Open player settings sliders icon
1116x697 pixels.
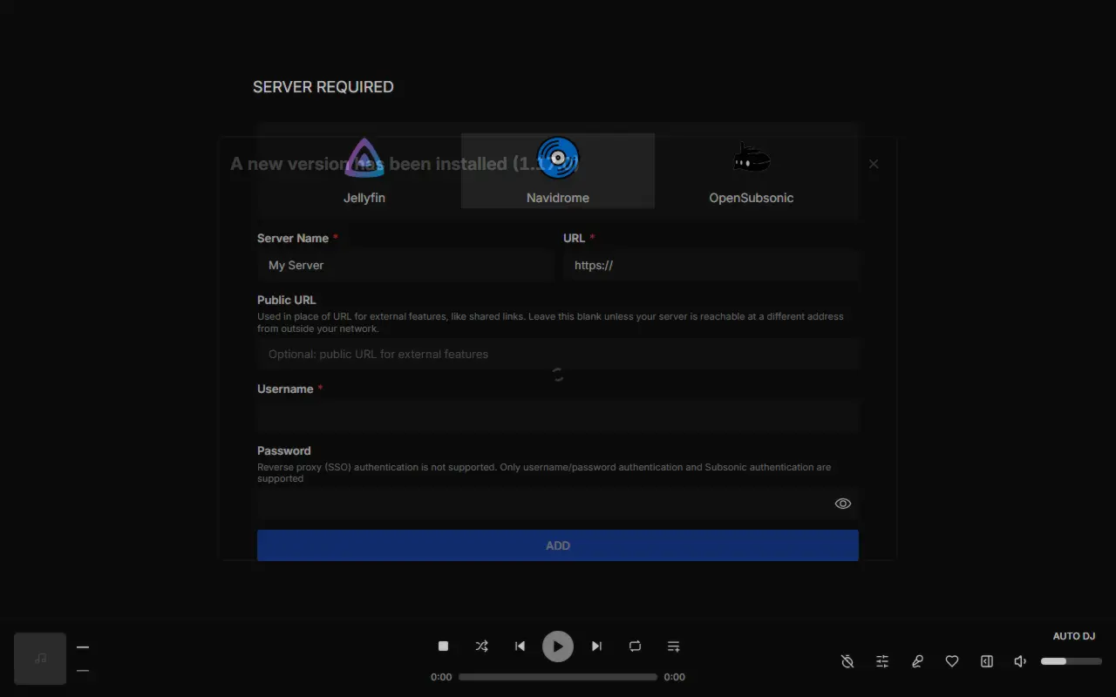tap(882, 661)
